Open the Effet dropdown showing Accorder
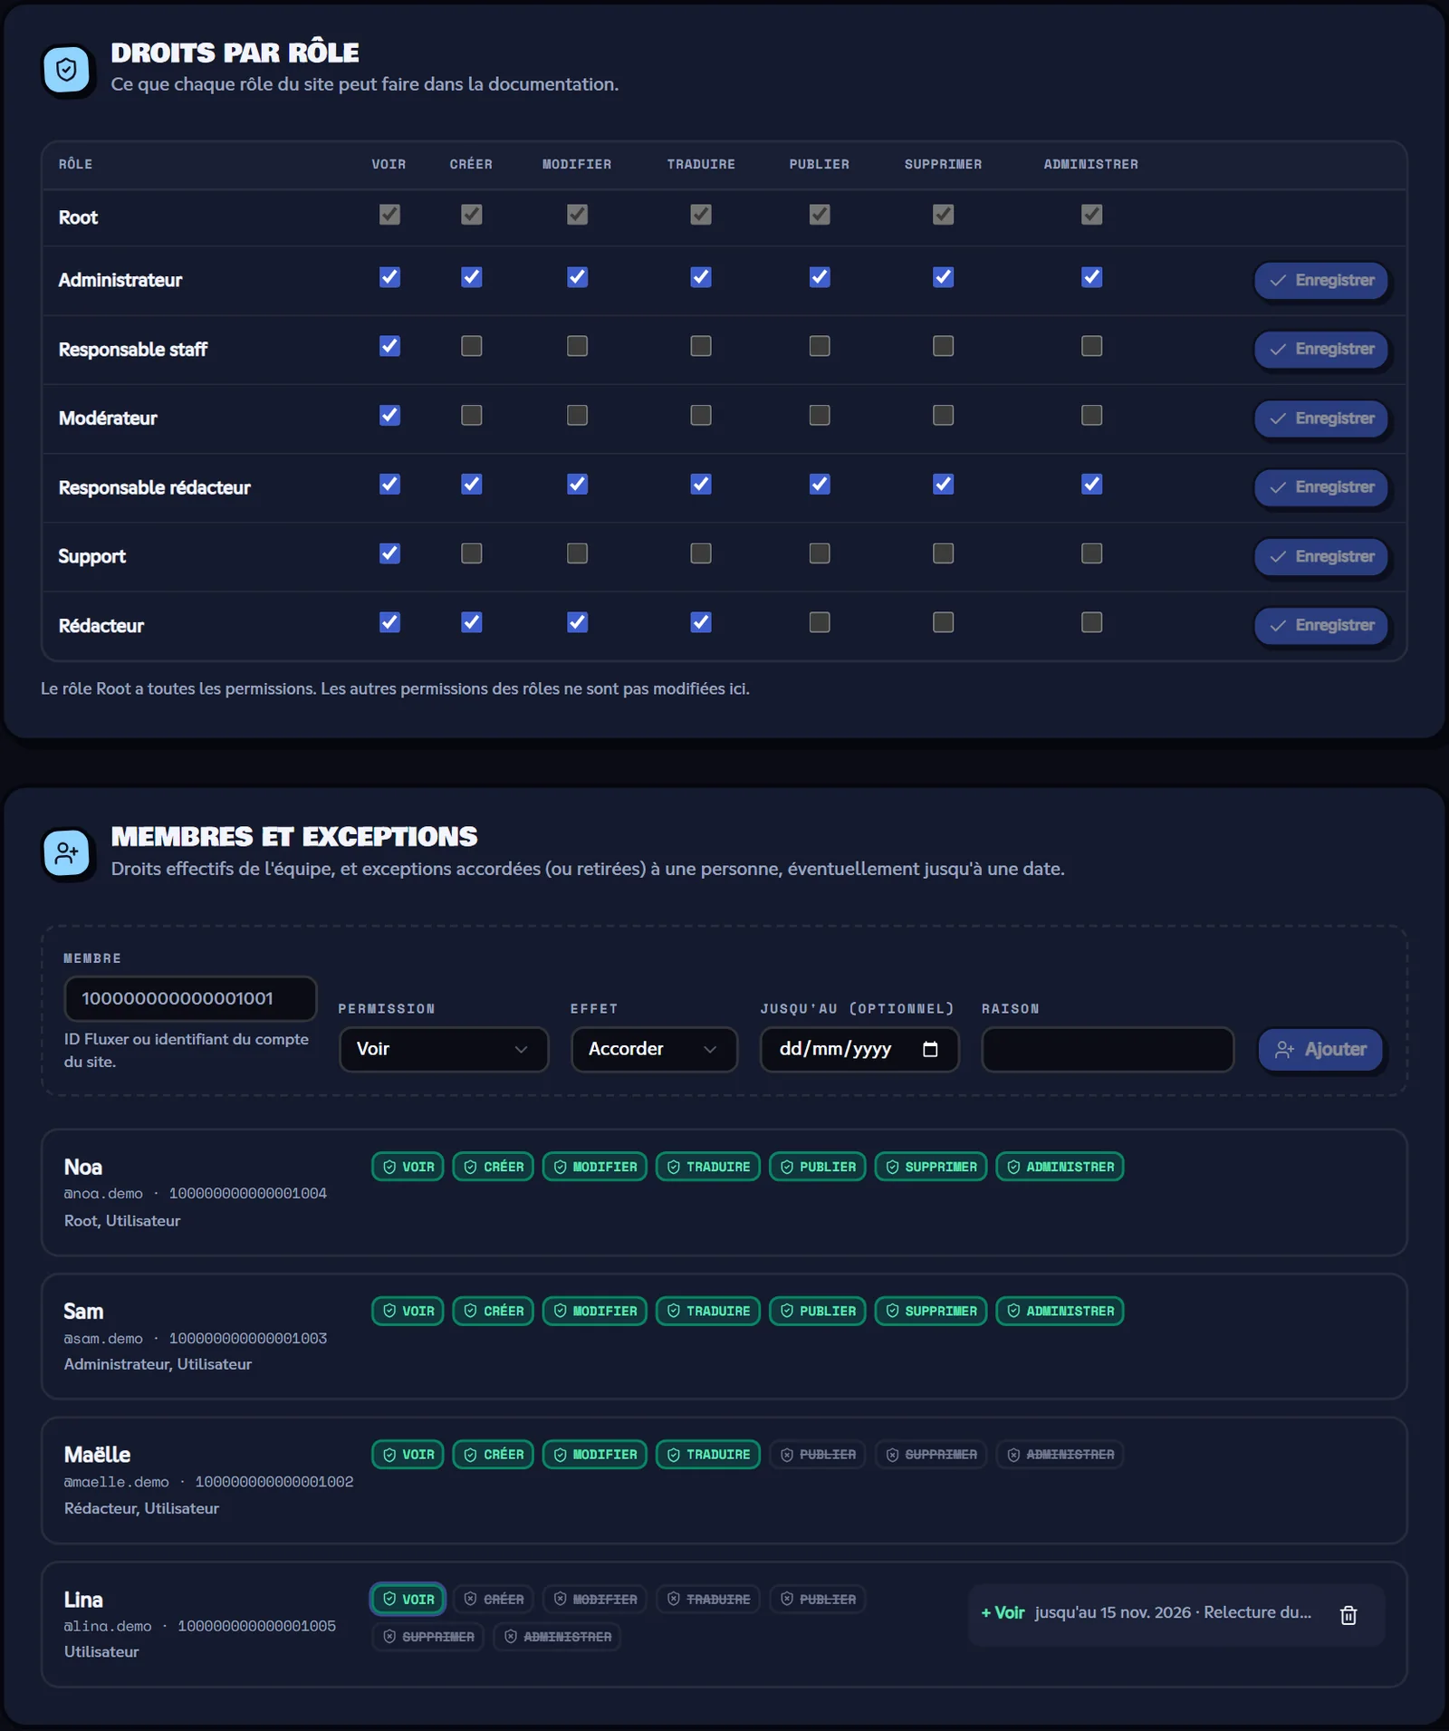 point(654,1049)
